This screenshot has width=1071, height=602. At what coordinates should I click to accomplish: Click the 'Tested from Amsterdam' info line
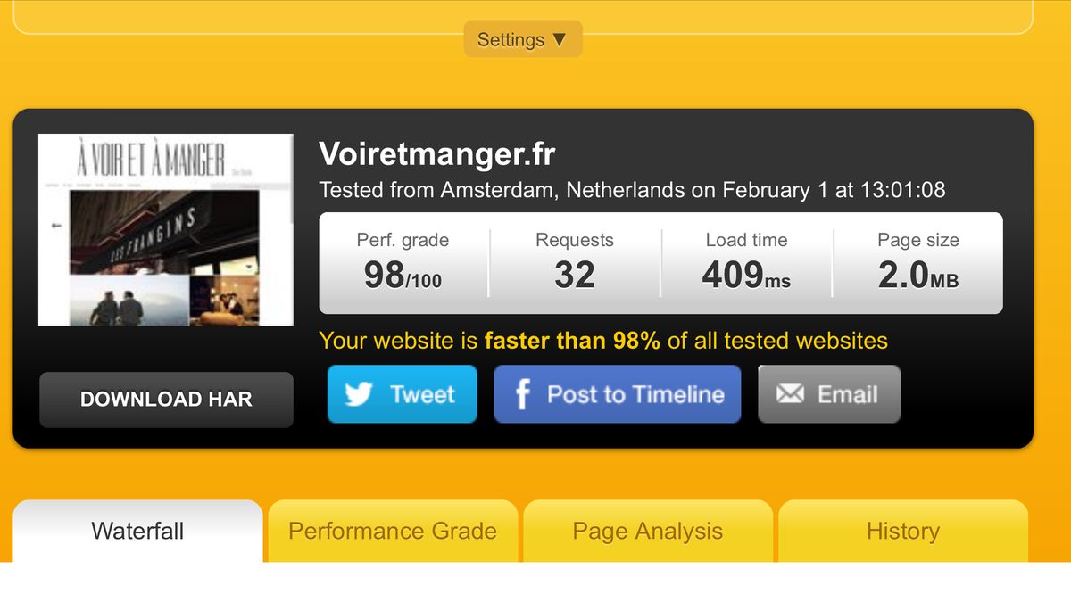(x=632, y=190)
